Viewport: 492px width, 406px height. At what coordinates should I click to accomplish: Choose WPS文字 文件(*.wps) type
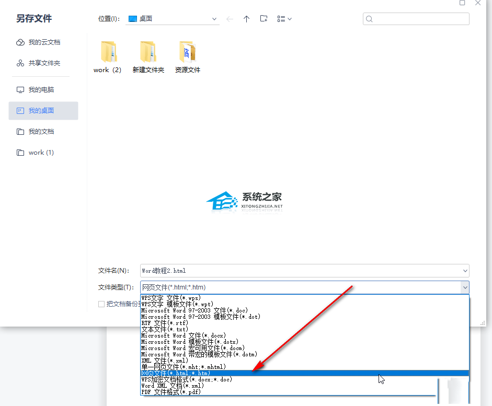point(305,298)
